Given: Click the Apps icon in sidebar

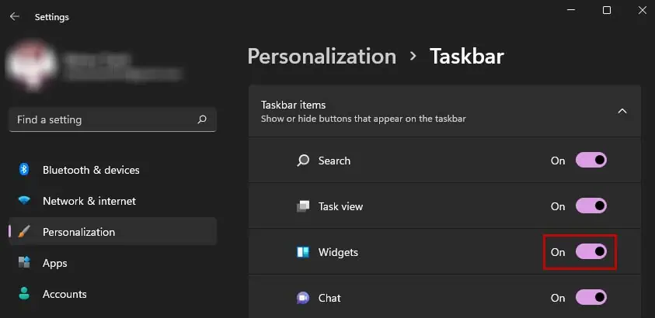Looking at the screenshot, I should click(24, 263).
